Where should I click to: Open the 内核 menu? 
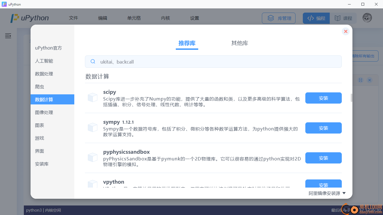pyautogui.click(x=165, y=18)
